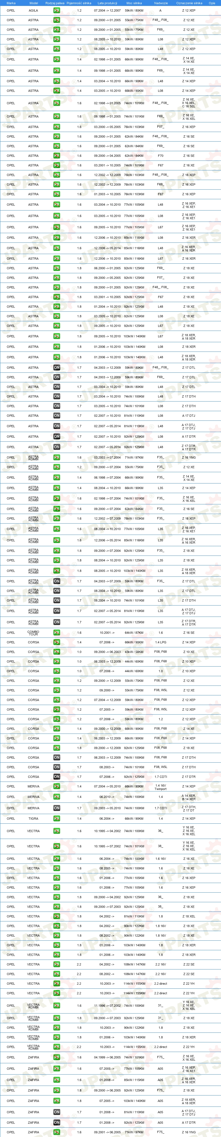Click the ON diesel icon in the ASTRA A 17 DTR L08 row

click(57, 437)
